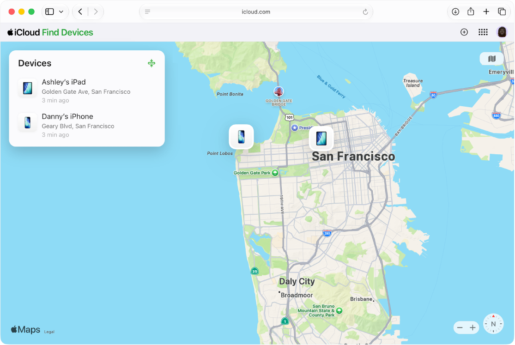The image size is (515, 345).
Task: Click the San Bruno Mountain State Park marker
Action: coord(339,310)
